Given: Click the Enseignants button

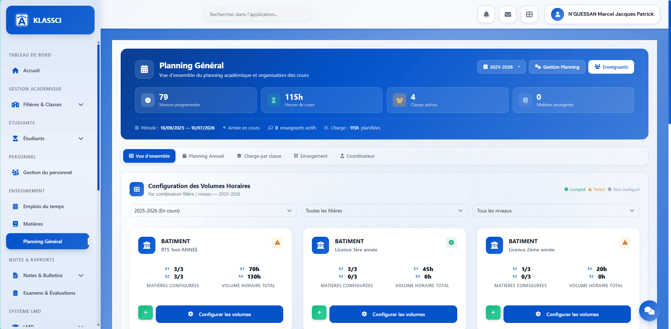Looking at the screenshot, I should (611, 67).
